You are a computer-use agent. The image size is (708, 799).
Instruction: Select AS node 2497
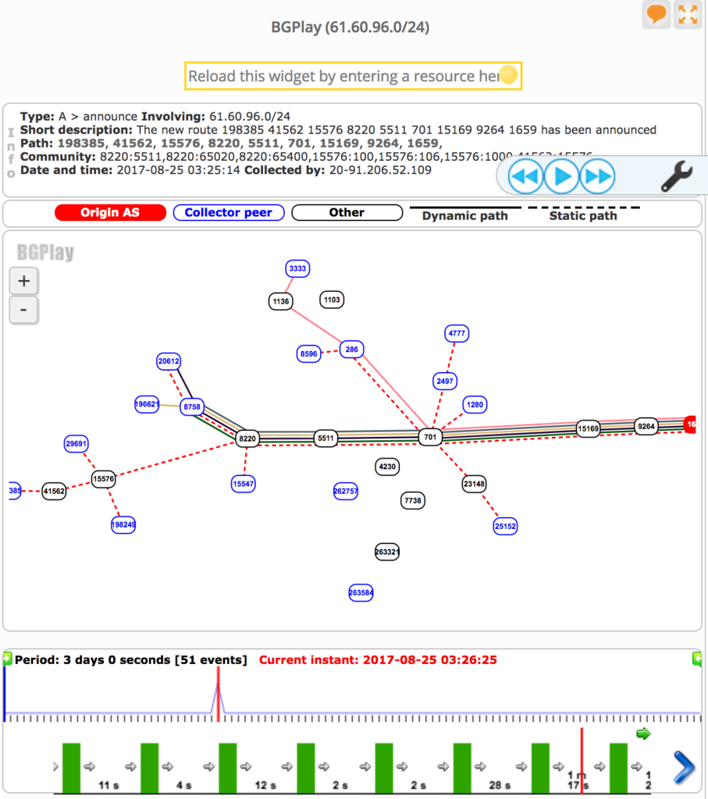pos(445,381)
